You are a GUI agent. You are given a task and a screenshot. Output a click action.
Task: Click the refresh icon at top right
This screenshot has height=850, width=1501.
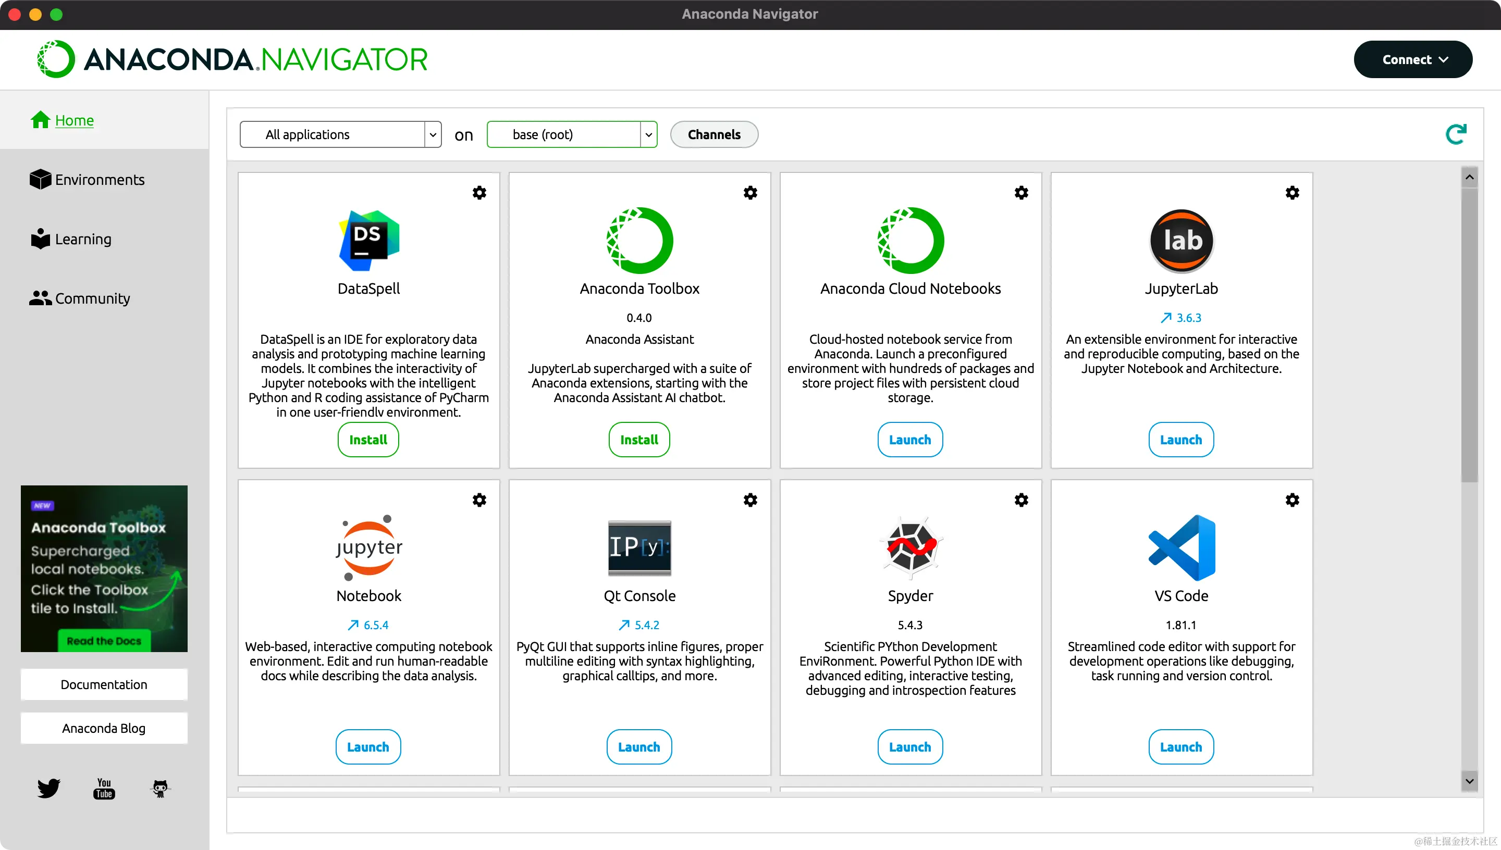click(x=1456, y=134)
